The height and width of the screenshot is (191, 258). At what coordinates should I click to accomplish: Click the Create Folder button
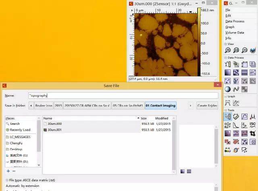coord(207,106)
